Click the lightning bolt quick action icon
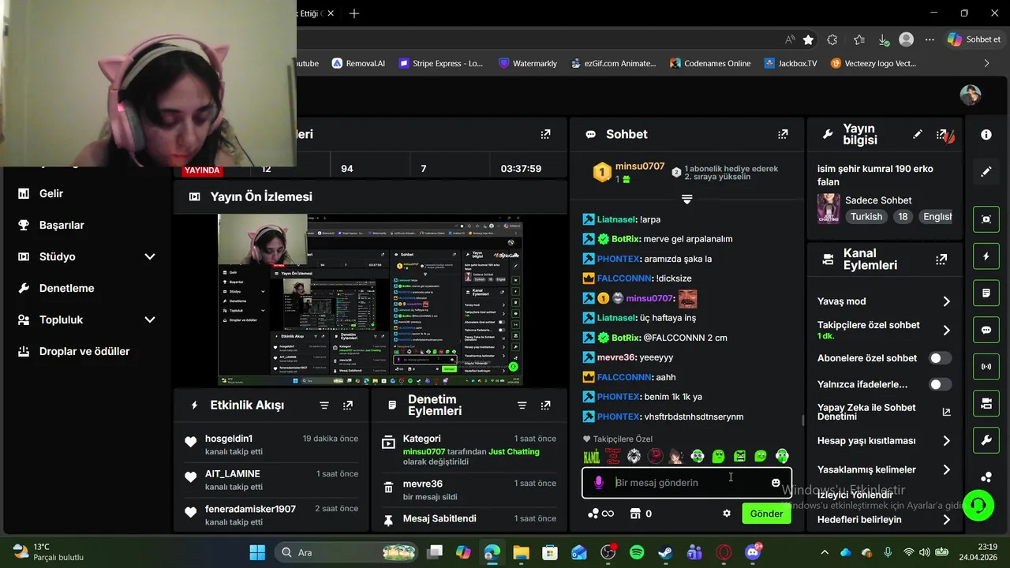The image size is (1010, 568). [x=986, y=256]
